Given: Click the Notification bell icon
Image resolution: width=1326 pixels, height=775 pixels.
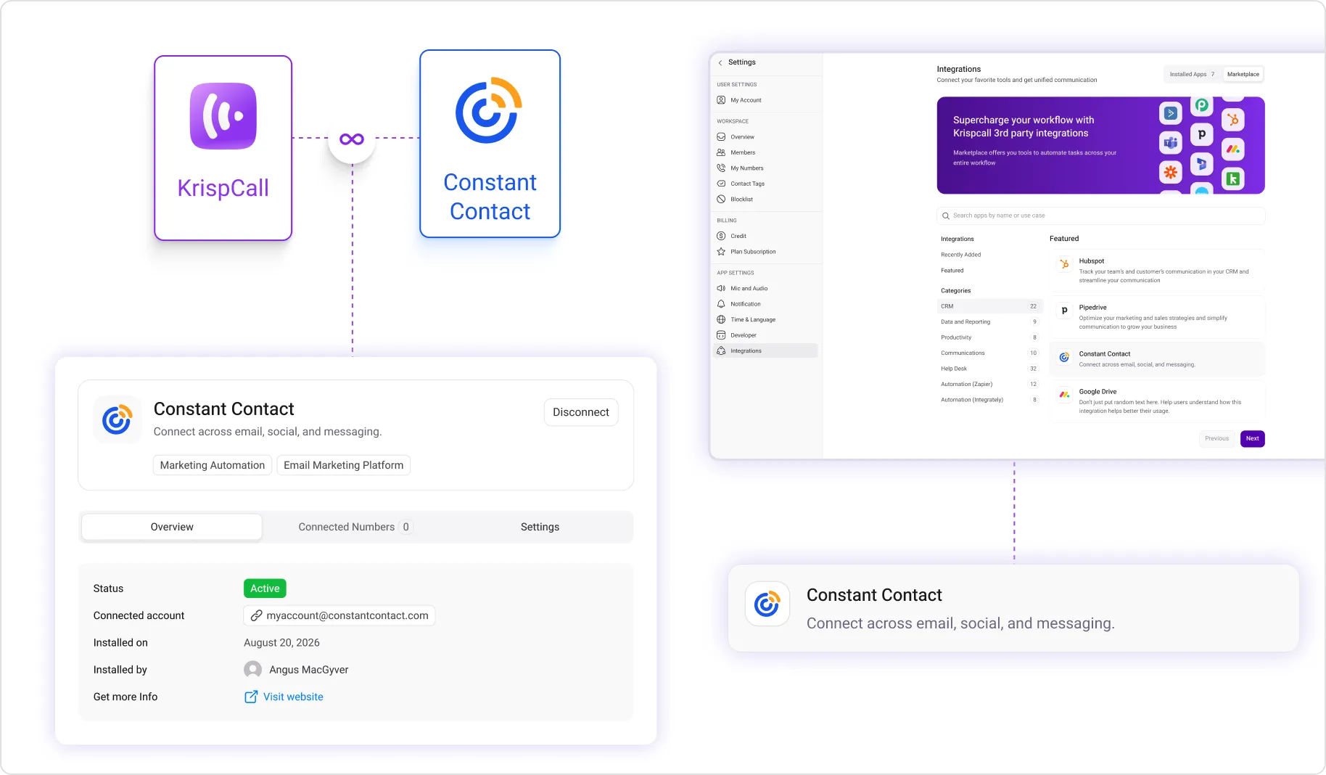Looking at the screenshot, I should coord(721,304).
